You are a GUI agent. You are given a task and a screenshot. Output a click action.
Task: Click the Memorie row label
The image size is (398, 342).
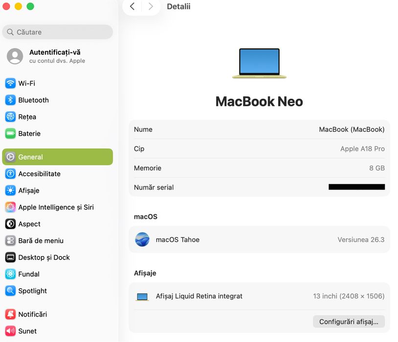pos(148,168)
